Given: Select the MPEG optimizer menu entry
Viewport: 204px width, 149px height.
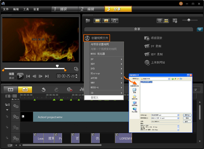Looking at the screenshot, I should (x=98, y=54).
